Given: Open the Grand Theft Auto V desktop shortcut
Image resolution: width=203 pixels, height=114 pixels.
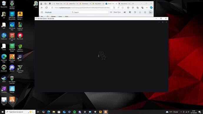Looking at the screenshot, I should tap(20, 69).
